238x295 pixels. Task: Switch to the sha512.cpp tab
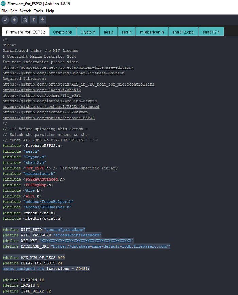[183, 32]
